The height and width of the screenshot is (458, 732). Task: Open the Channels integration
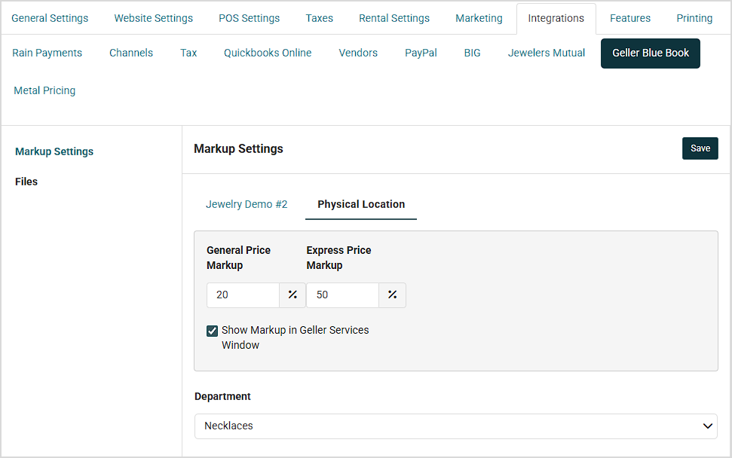click(131, 53)
